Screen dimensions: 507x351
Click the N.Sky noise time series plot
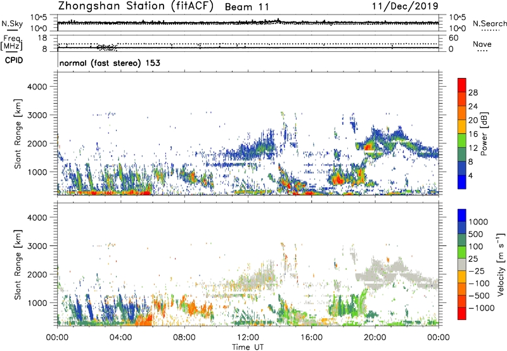248,23
